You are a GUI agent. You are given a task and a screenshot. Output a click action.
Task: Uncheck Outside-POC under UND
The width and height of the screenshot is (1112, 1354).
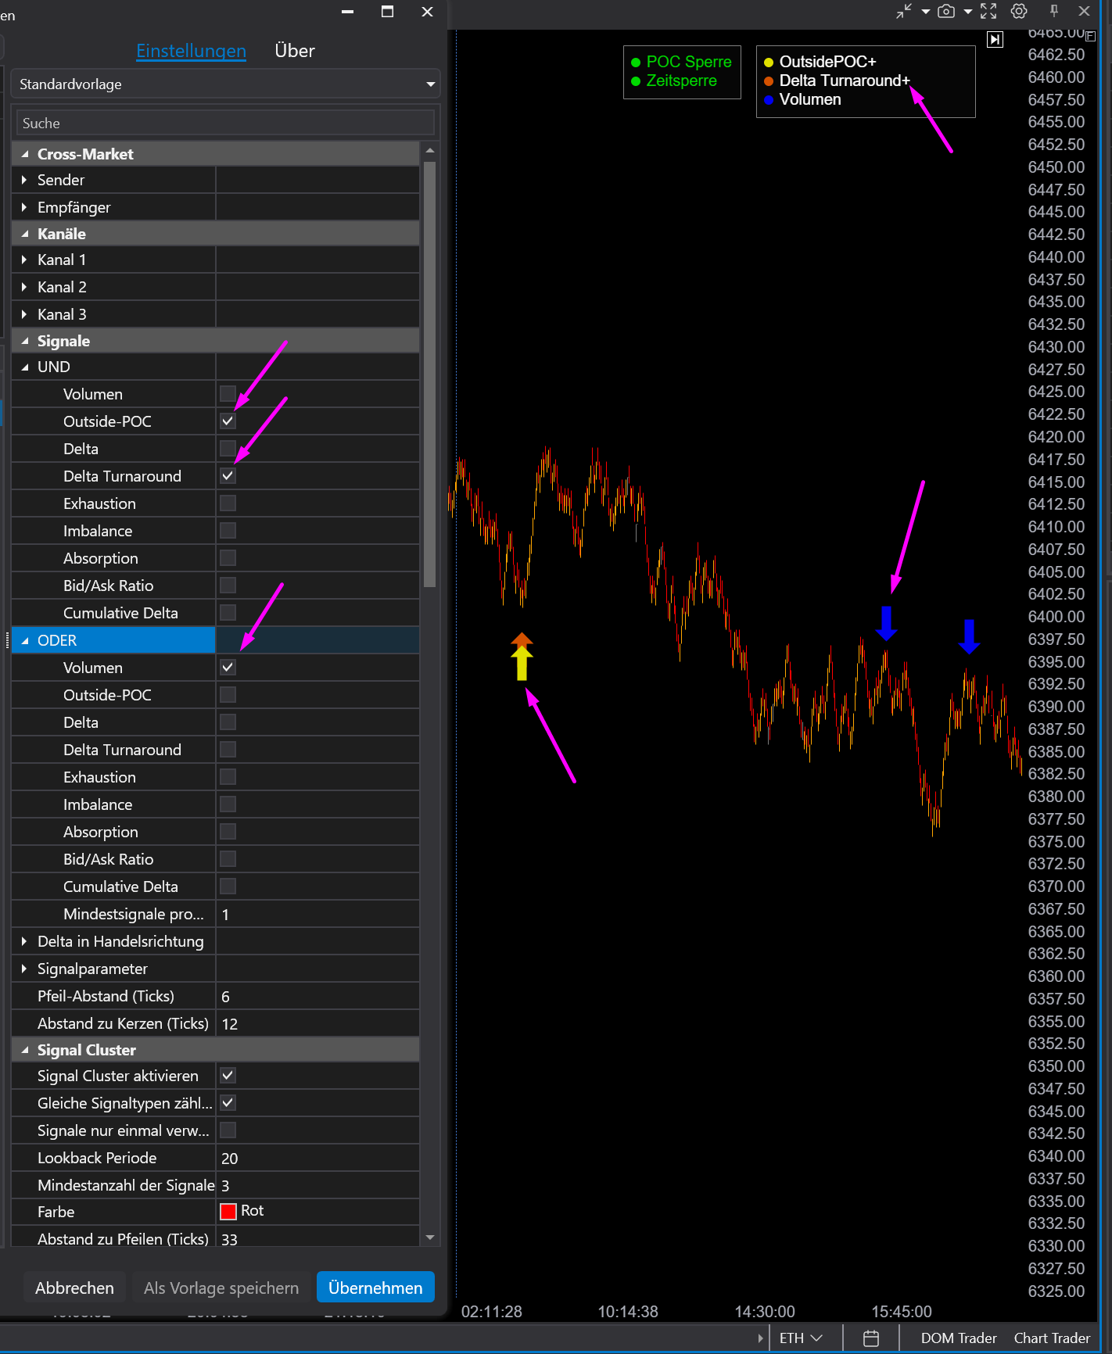click(x=228, y=421)
